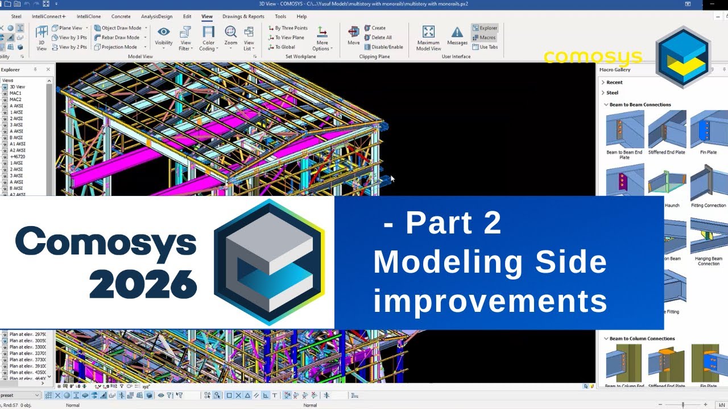Toggle the Use Tabs option

[x=485, y=47]
